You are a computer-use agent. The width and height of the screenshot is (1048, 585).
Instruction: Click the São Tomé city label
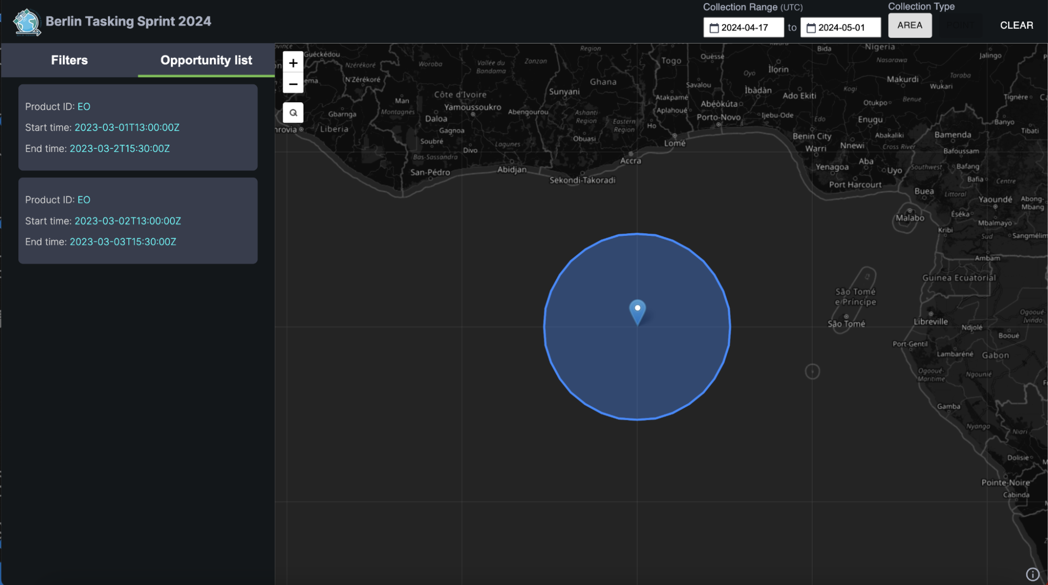coord(846,324)
